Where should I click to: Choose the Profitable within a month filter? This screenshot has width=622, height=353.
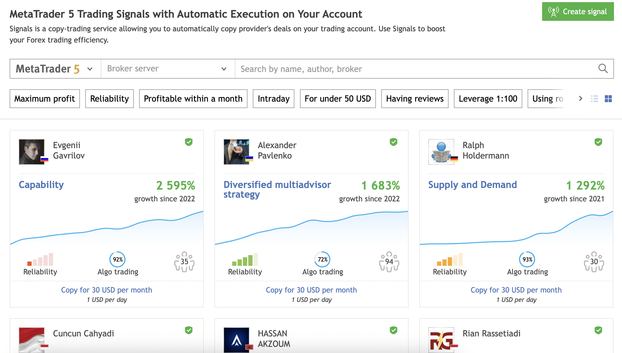(x=193, y=99)
